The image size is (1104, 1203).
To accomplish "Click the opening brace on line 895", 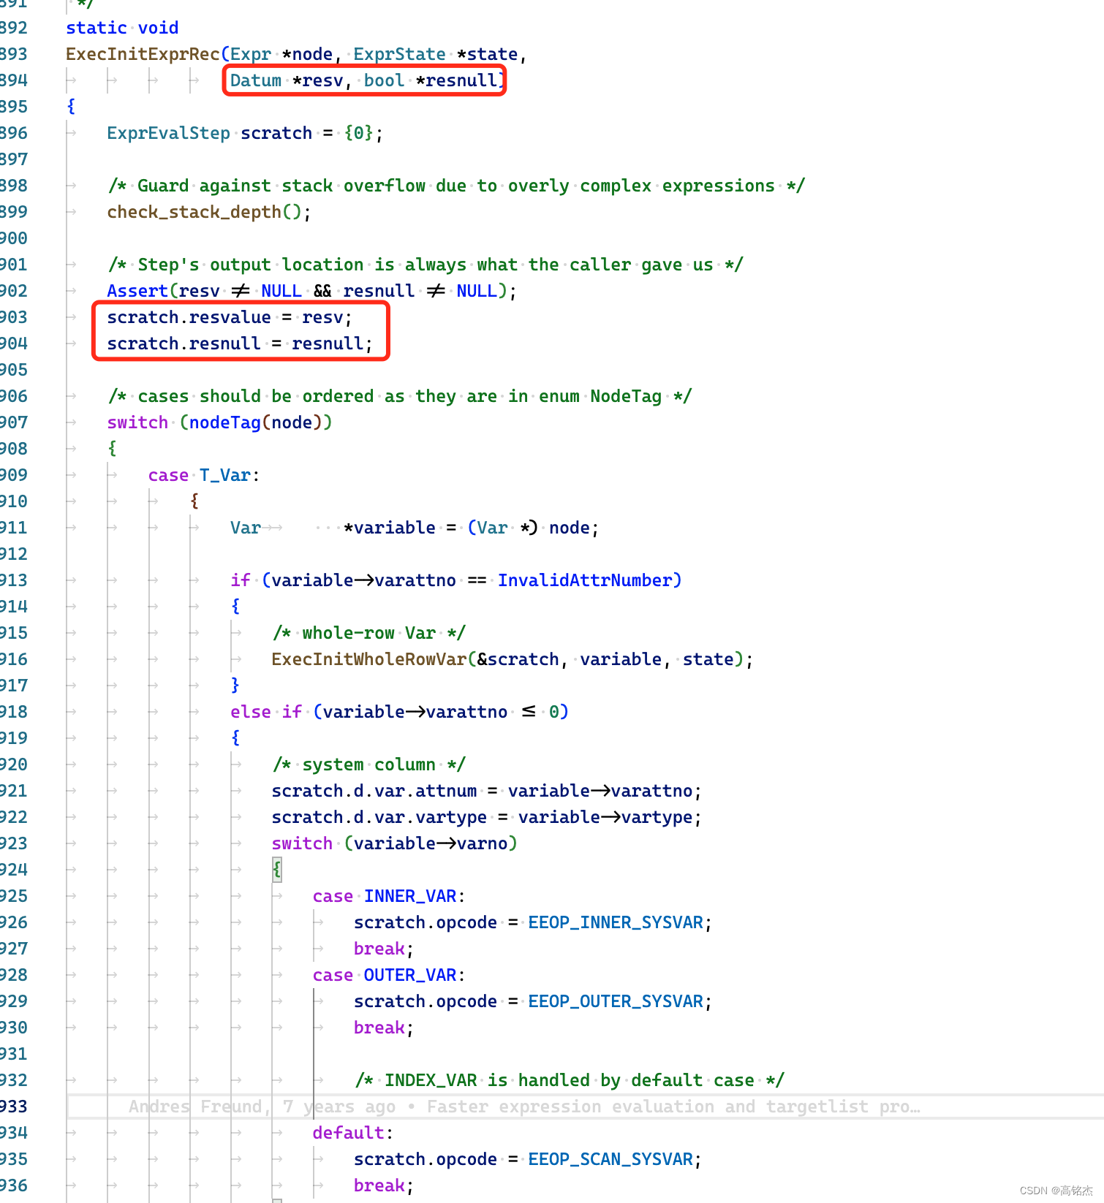I will pos(71,107).
